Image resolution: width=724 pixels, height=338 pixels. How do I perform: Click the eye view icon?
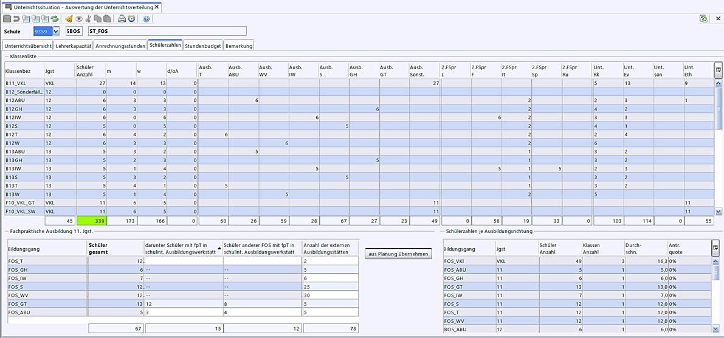78,19
